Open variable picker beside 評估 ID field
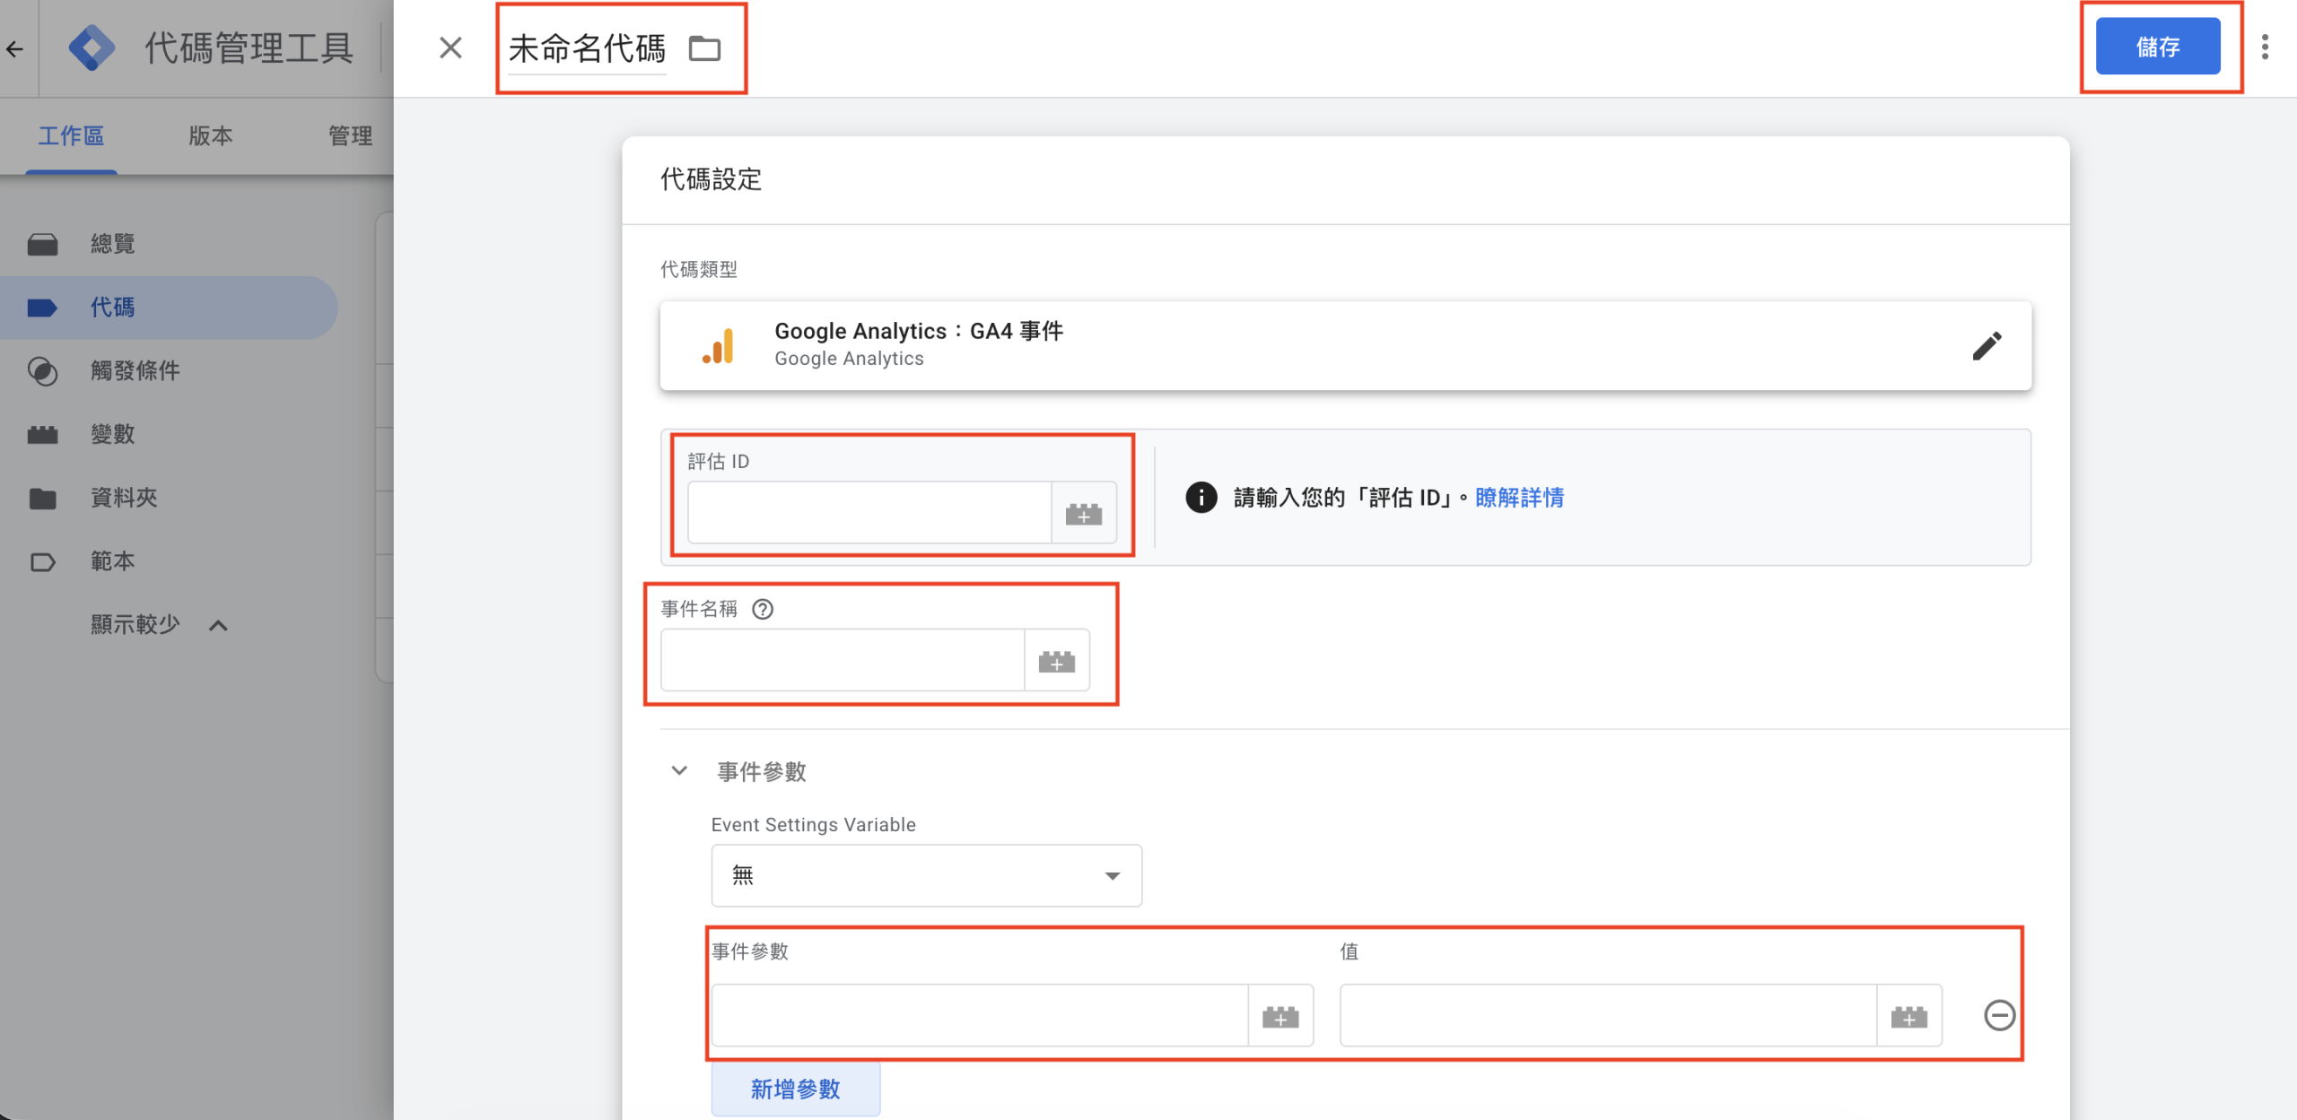2297x1120 pixels. (1084, 513)
